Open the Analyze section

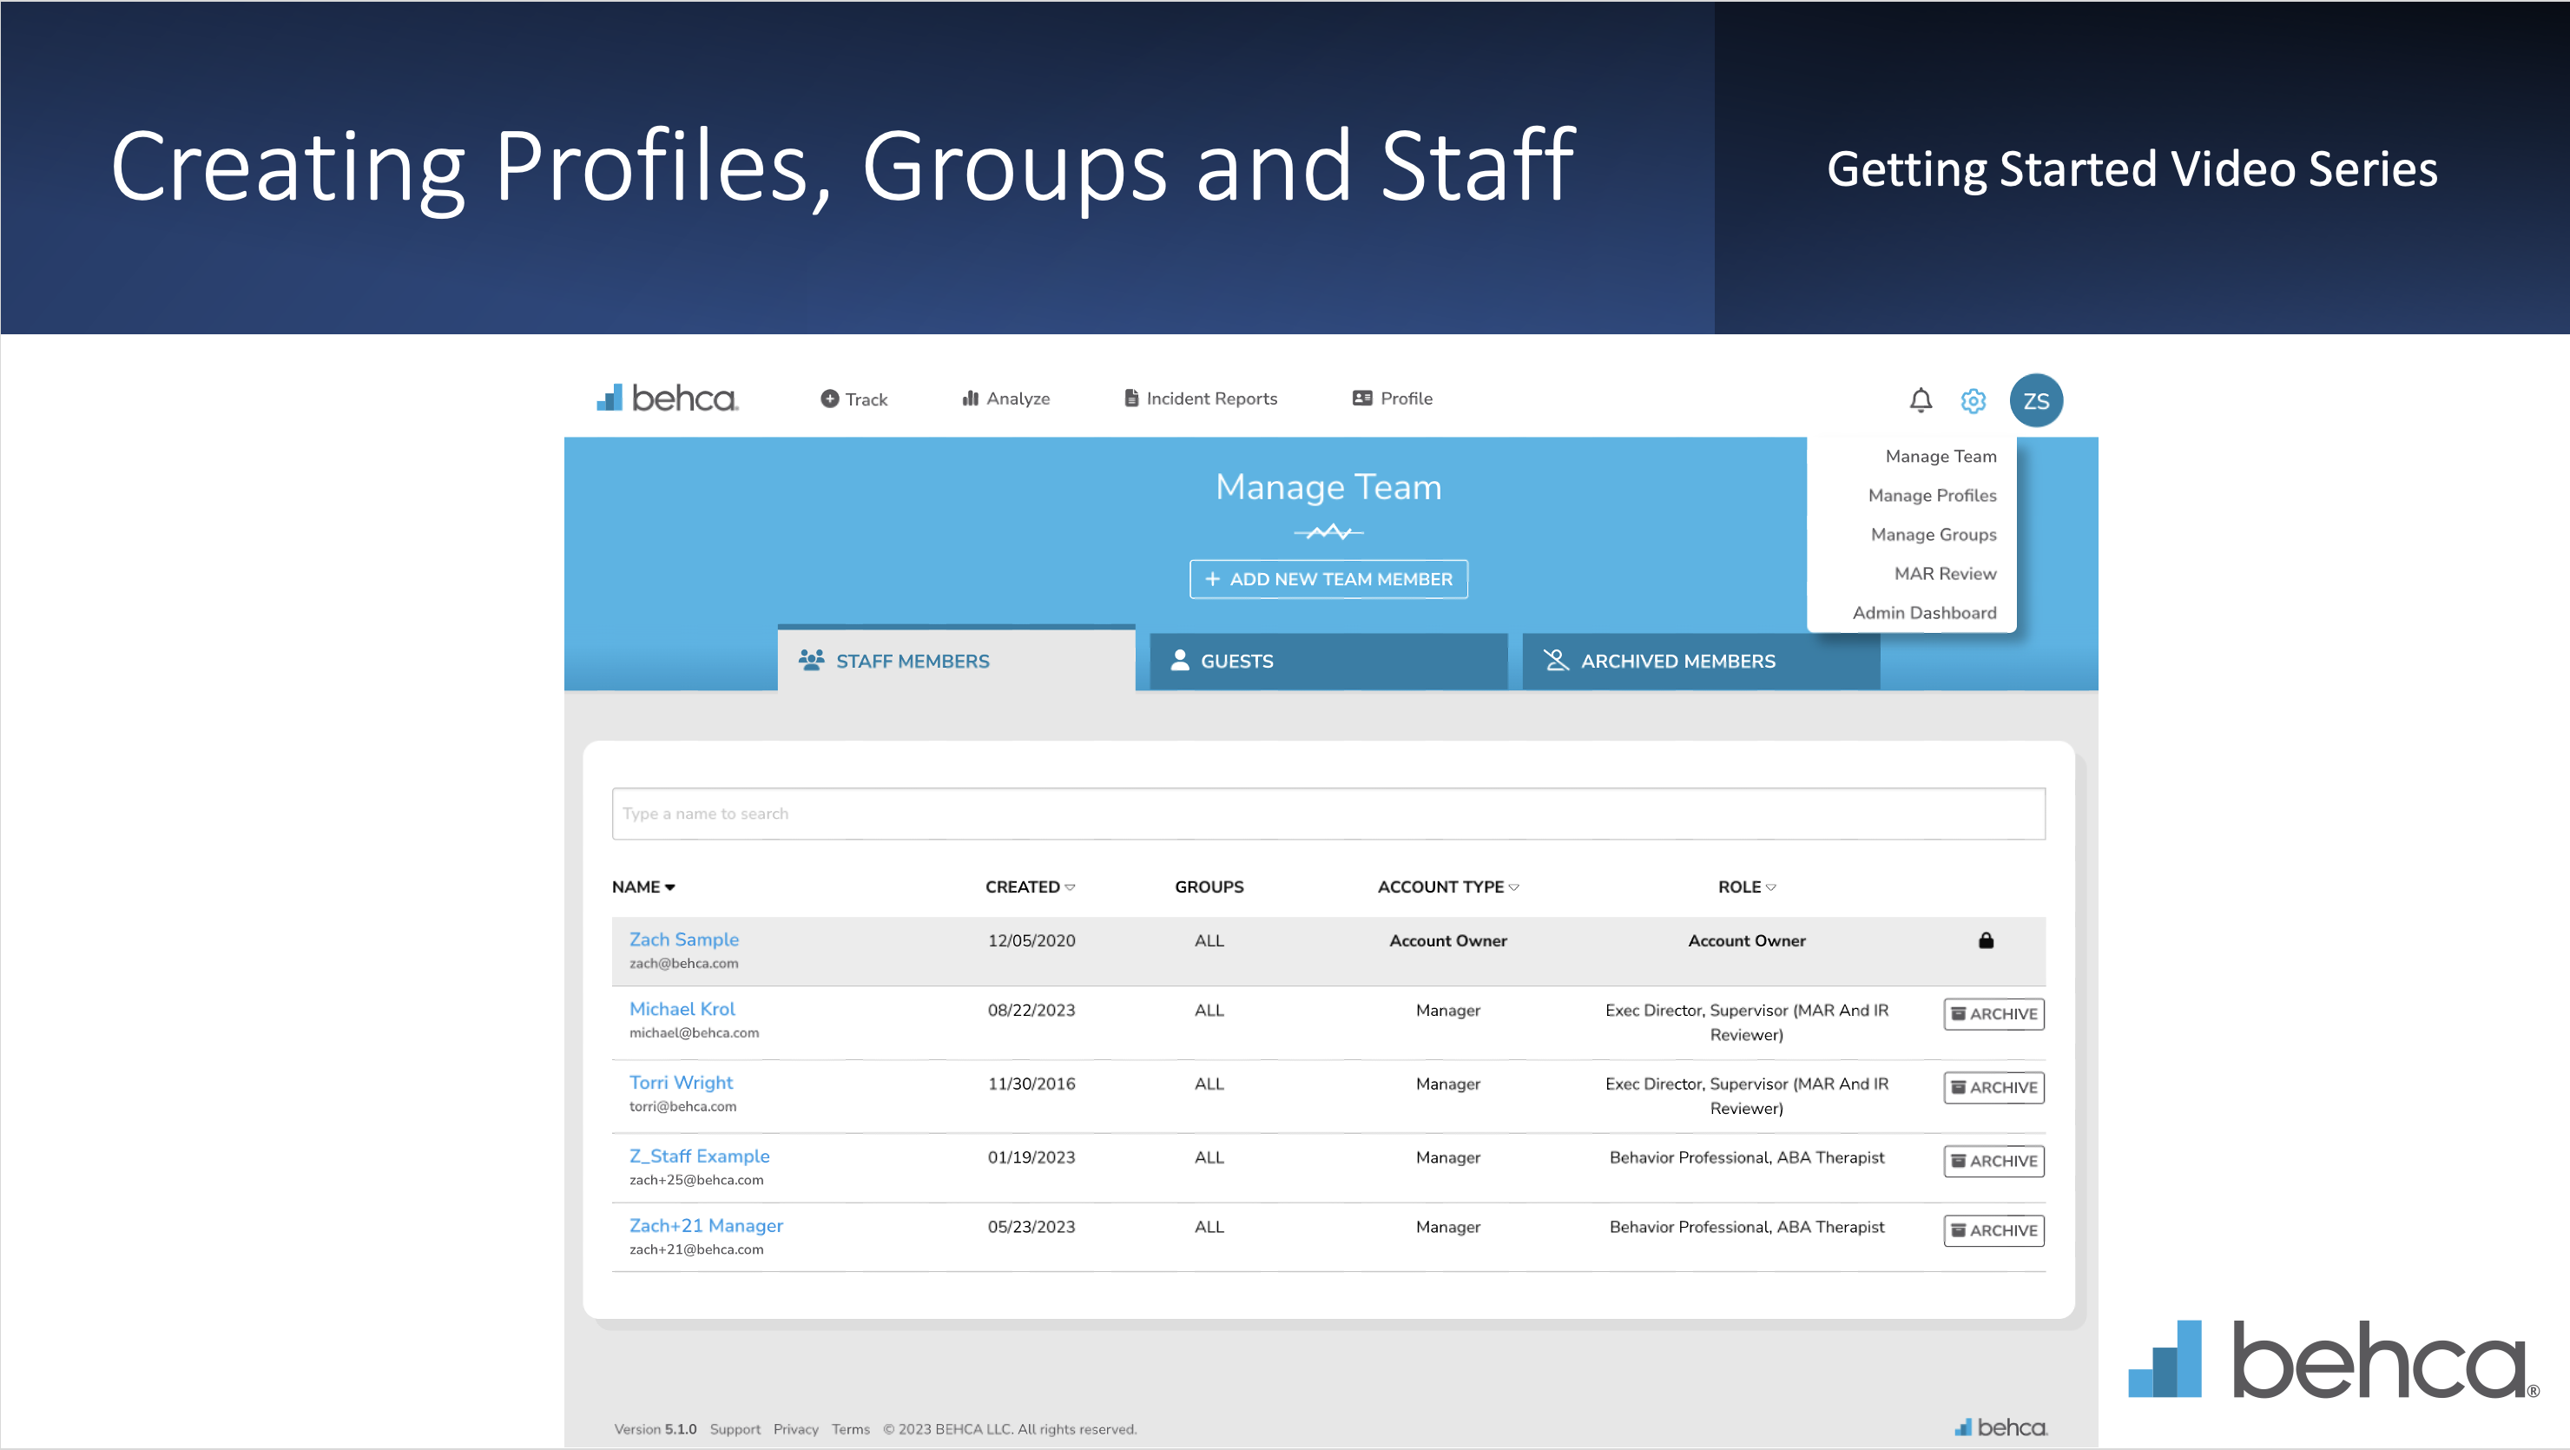click(x=1005, y=399)
